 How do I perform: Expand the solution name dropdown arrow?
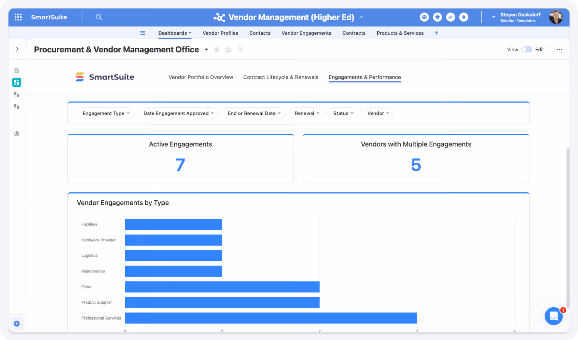point(361,17)
